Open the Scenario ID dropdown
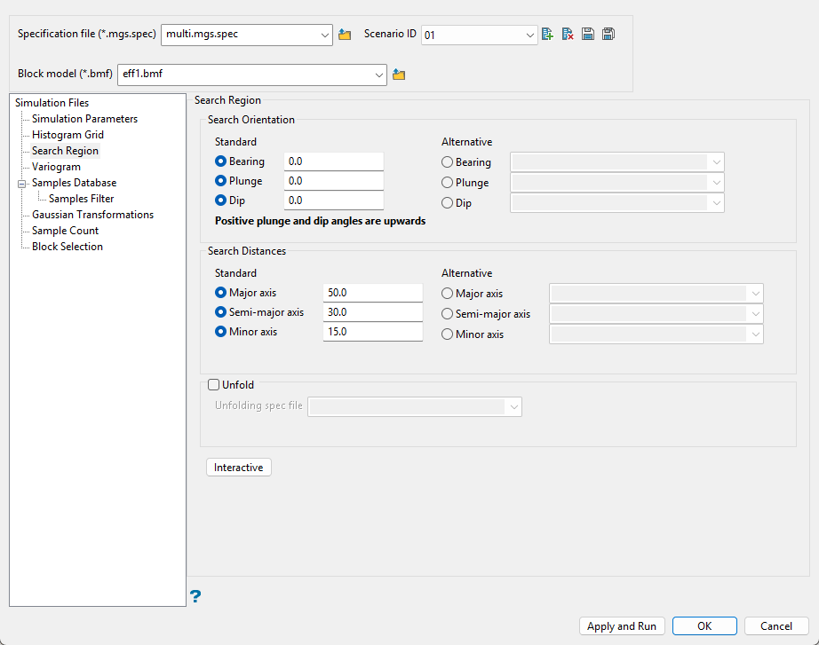 [529, 35]
